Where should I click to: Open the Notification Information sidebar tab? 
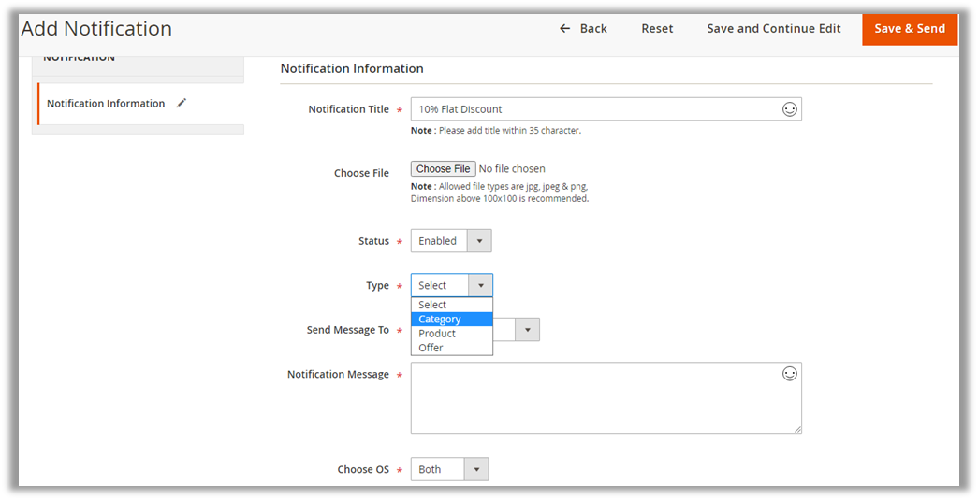coord(106,104)
